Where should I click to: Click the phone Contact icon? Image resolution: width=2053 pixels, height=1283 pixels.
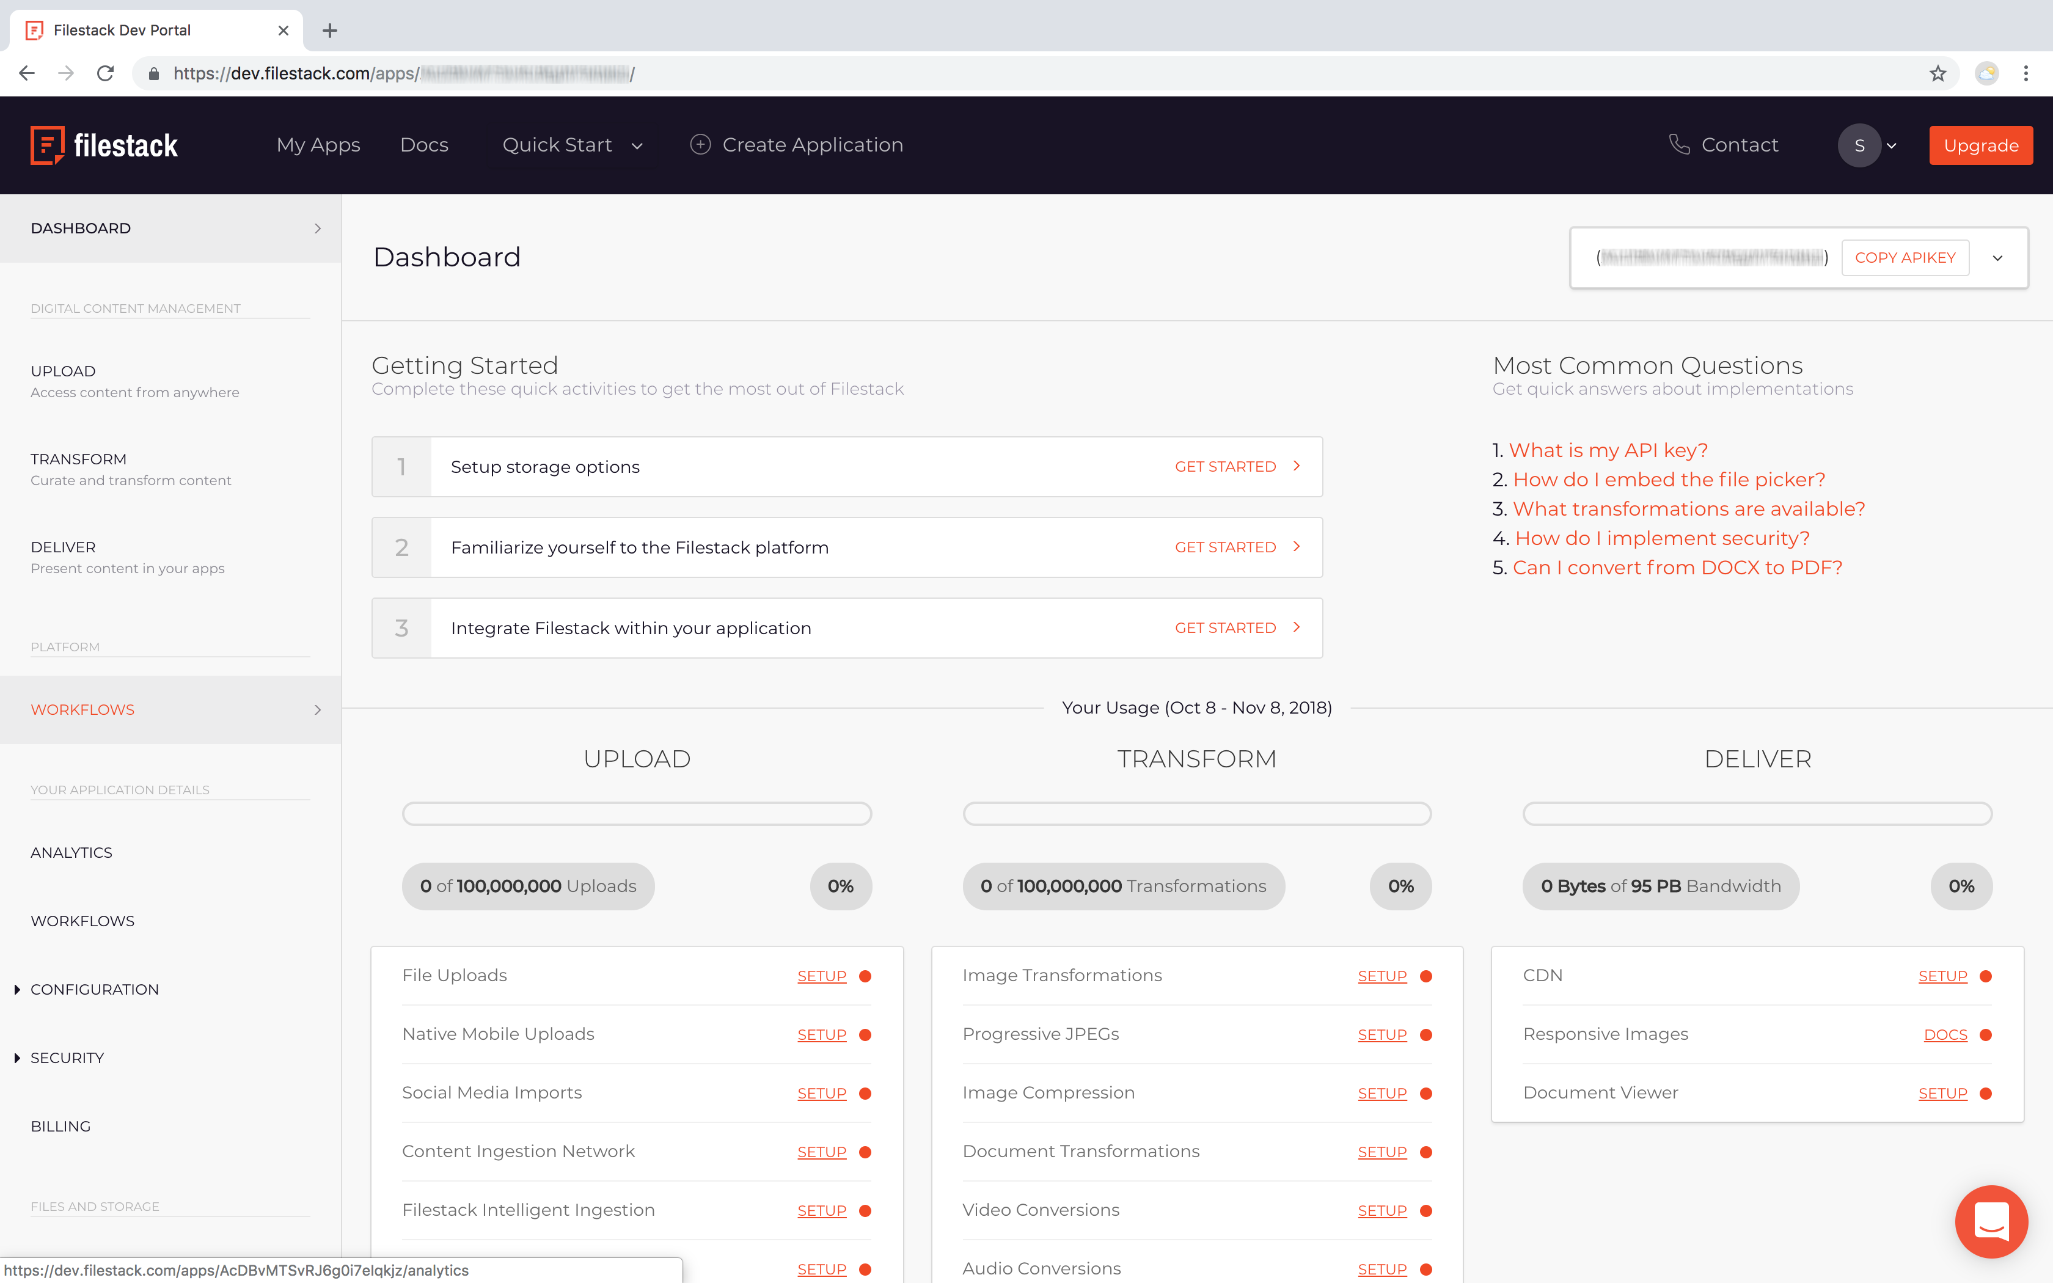[x=1679, y=144]
